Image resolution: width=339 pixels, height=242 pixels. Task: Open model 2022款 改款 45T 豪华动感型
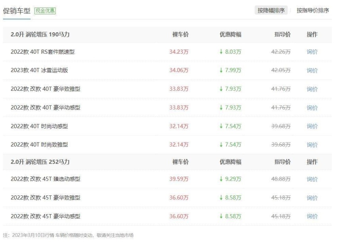pyautogui.click(x=45, y=216)
